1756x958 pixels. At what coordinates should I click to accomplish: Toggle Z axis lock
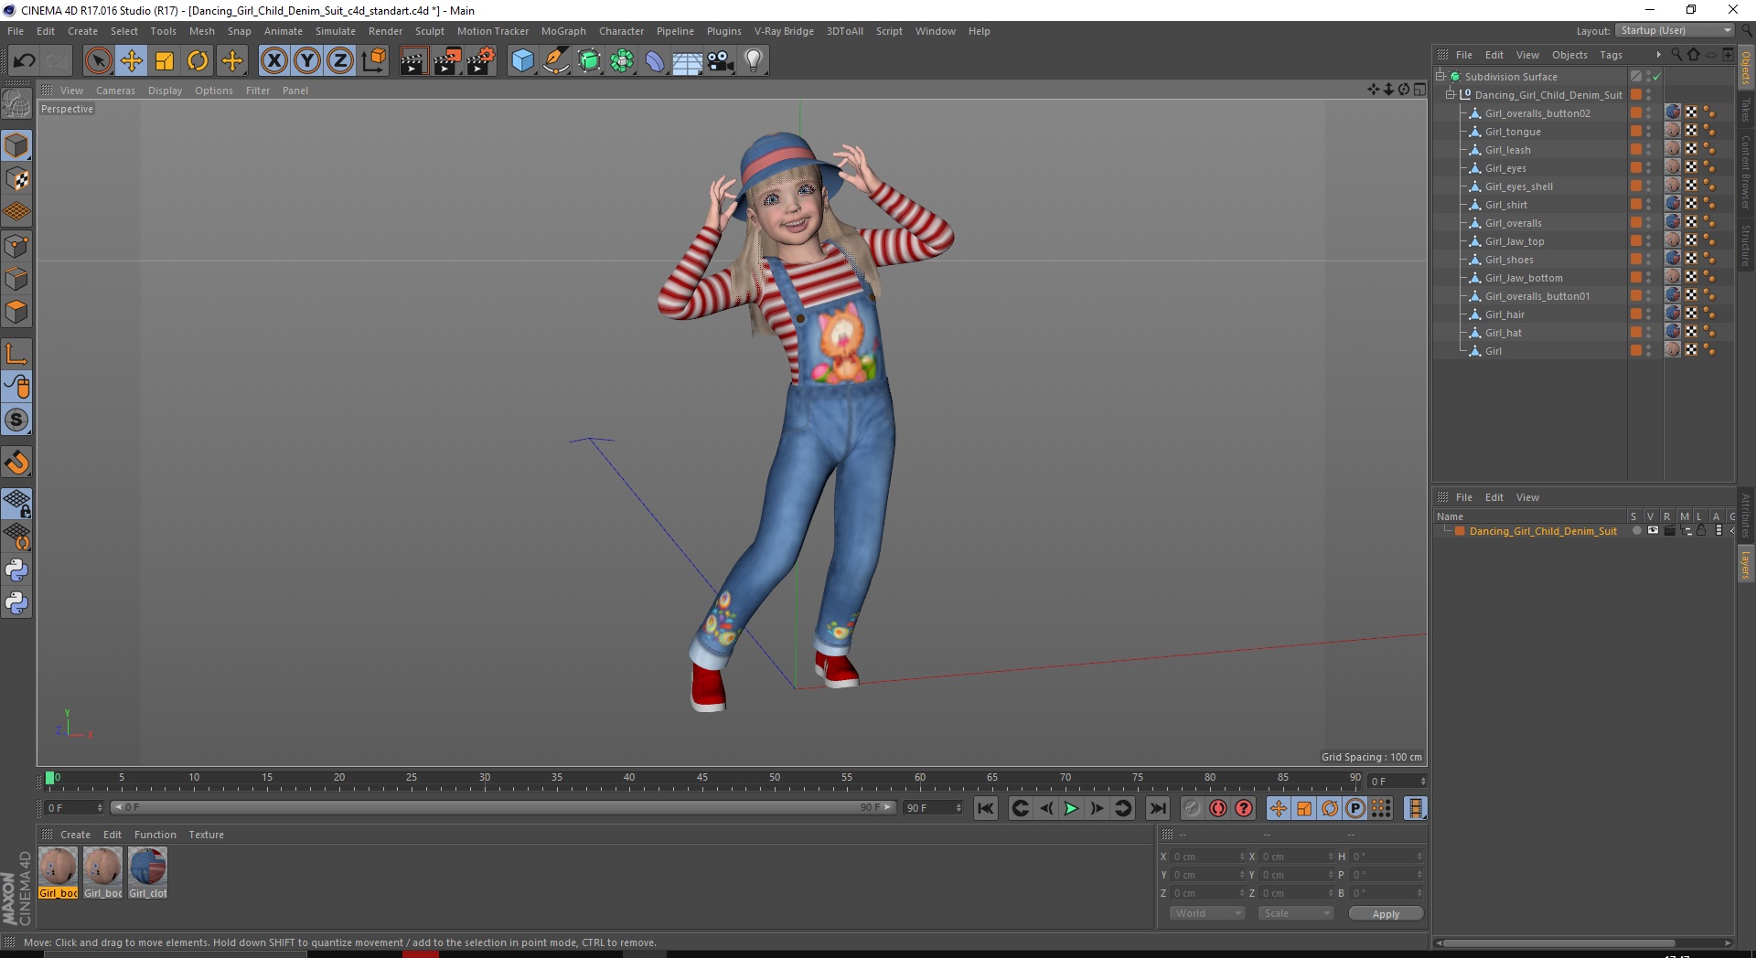pyautogui.click(x=340, y=61)
